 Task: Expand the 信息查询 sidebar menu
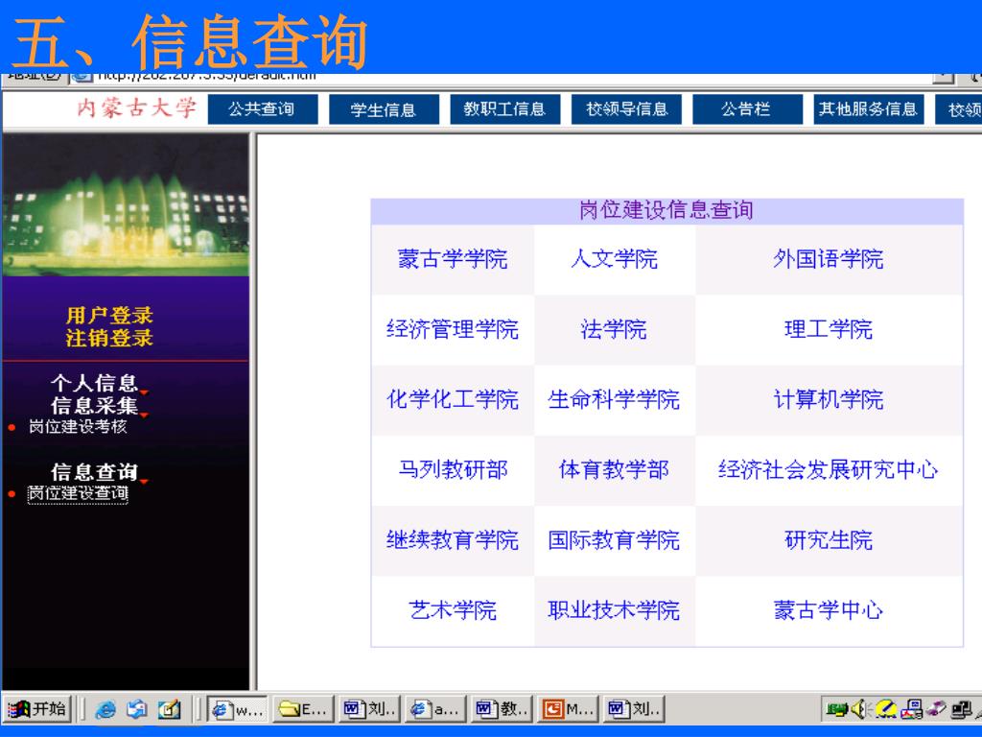click(95, 472)
